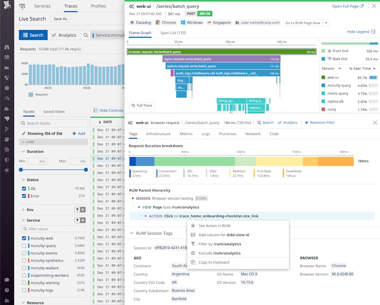Click the Duration slider maximum handle
Image resolution: width=380 pixels, height=305 pixels.
tap(86, 170)
